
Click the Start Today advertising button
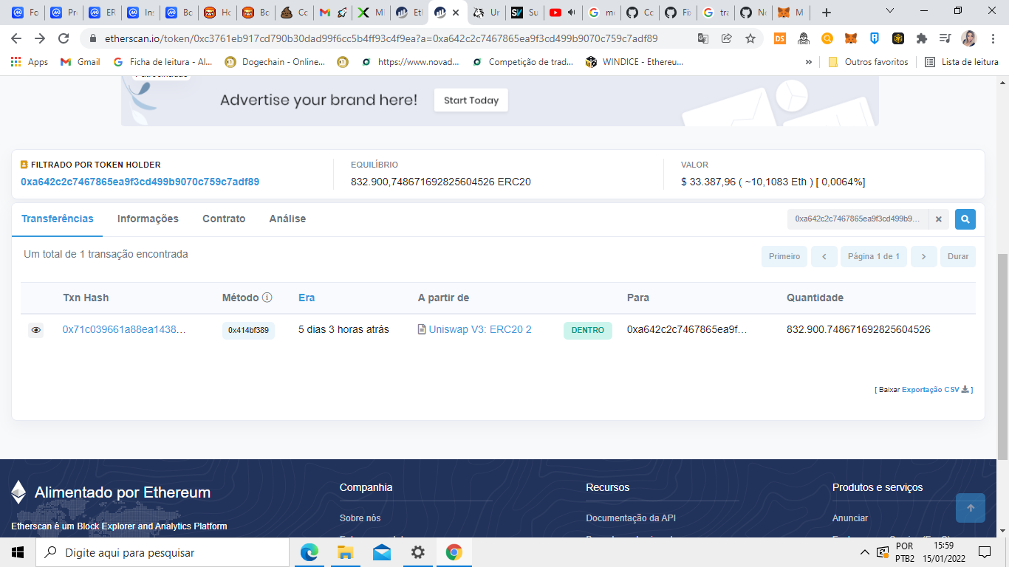(471, 100)
